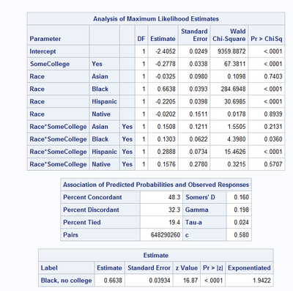Click the c statistic value 0.580

point(241,235)
